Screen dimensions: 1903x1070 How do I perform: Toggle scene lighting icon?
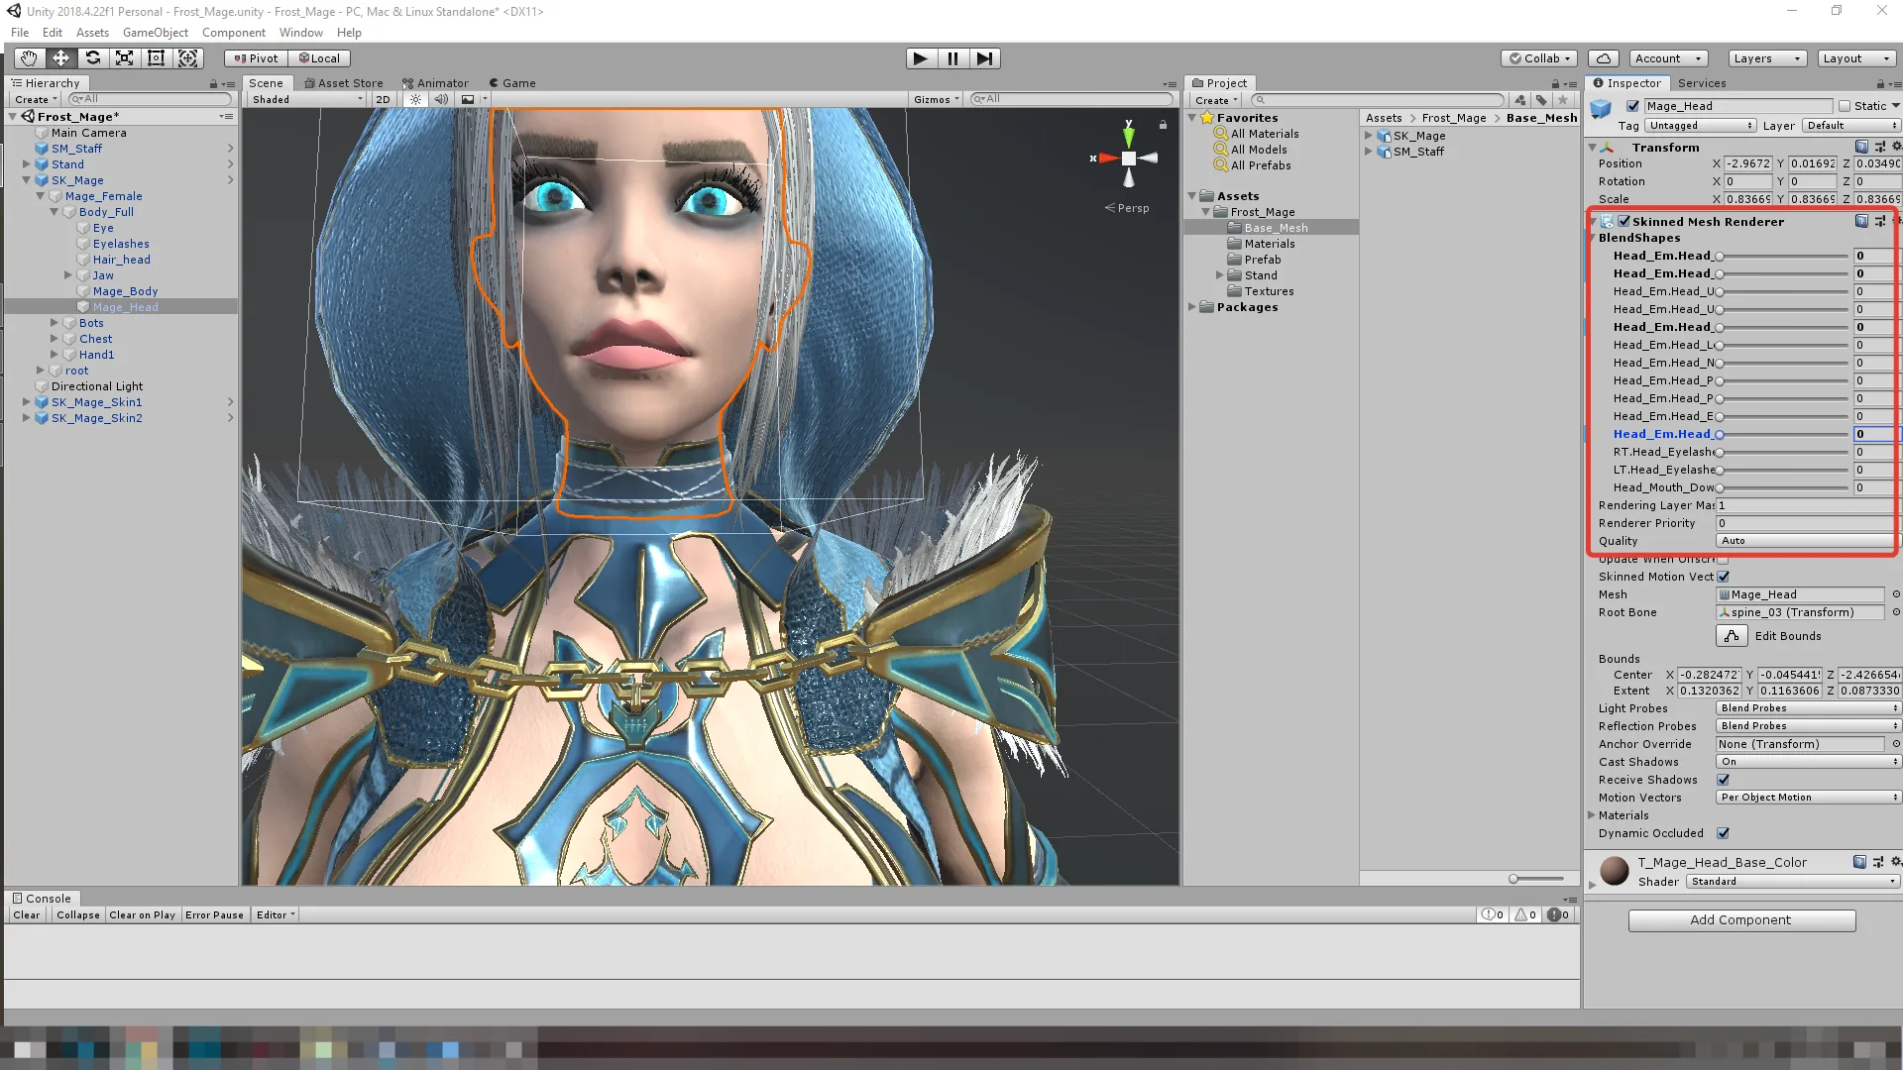(415, 99)
